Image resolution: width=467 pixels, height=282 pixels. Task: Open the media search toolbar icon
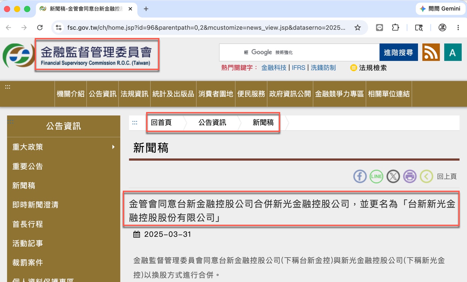tap(419, 28)
